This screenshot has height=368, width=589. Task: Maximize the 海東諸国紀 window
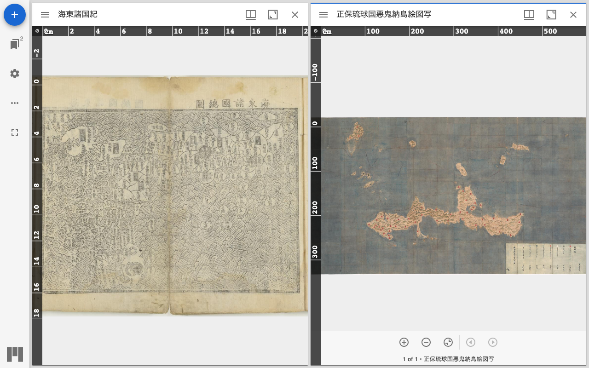(x=273, y=15)
